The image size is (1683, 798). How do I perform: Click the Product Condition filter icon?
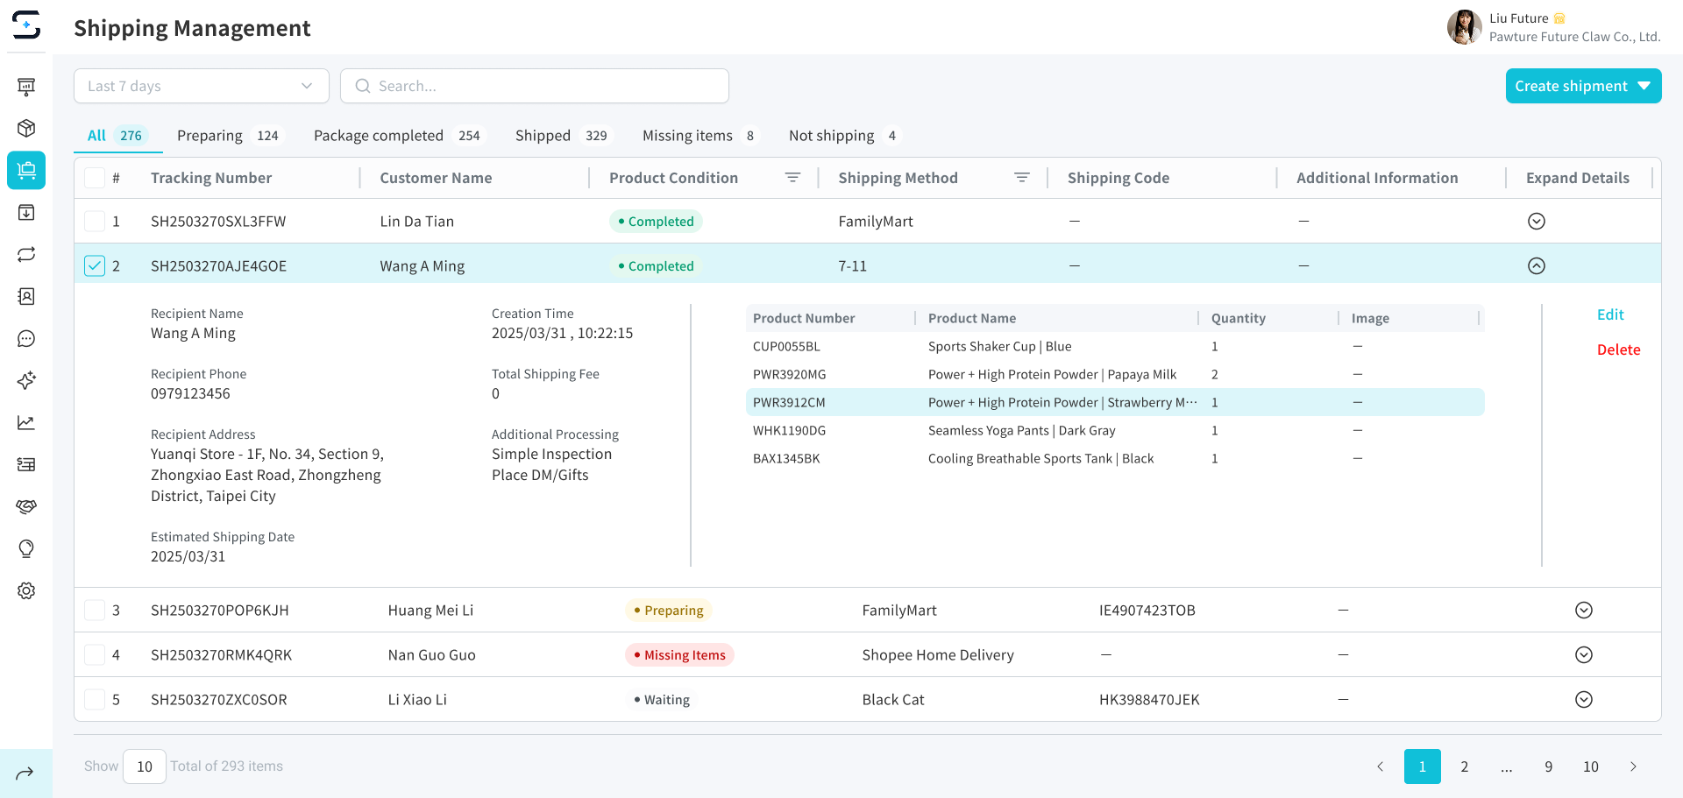tap(792, 178)
